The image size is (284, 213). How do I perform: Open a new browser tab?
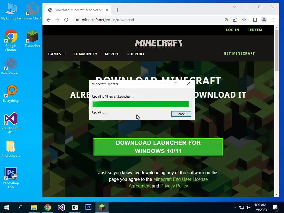117,10
